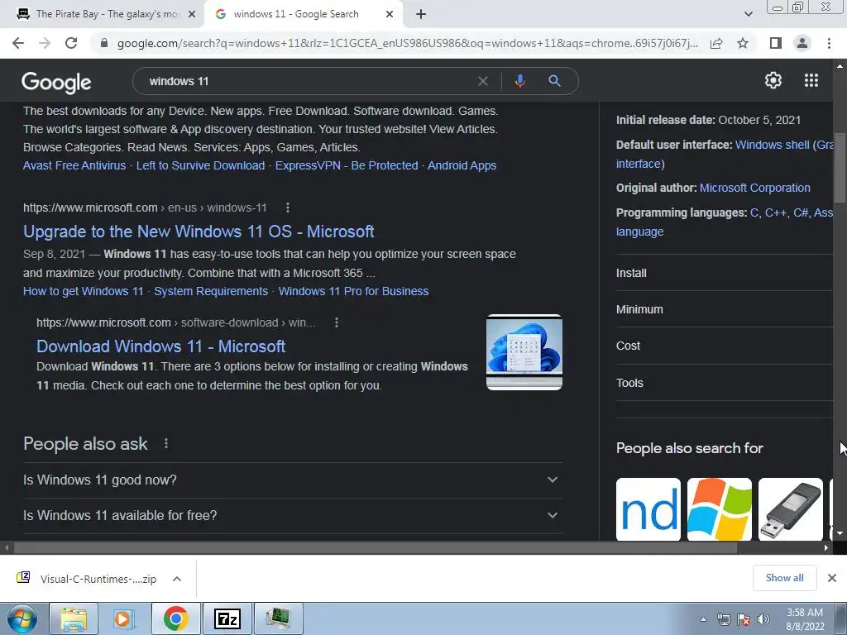Expand the Minimum section
Screen dimensions: 847x635
tap(725, 309)
